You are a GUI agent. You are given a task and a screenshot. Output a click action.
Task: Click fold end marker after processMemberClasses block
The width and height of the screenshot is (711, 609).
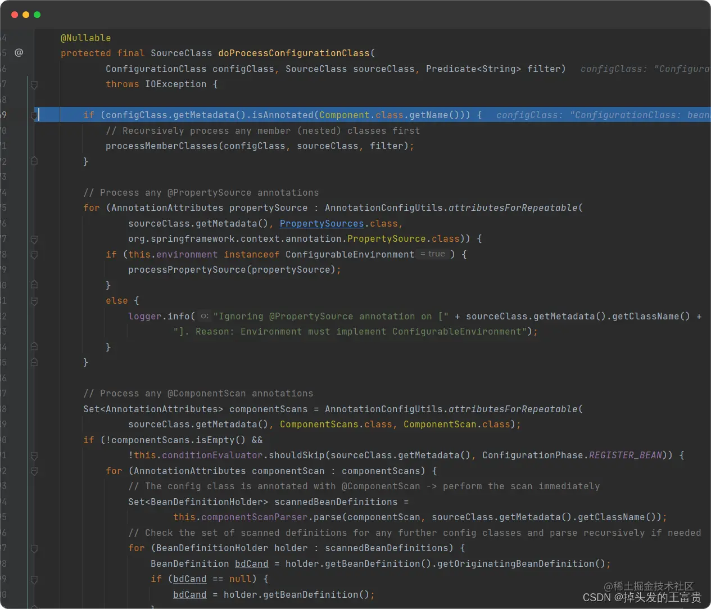click(x=34, y=161)
